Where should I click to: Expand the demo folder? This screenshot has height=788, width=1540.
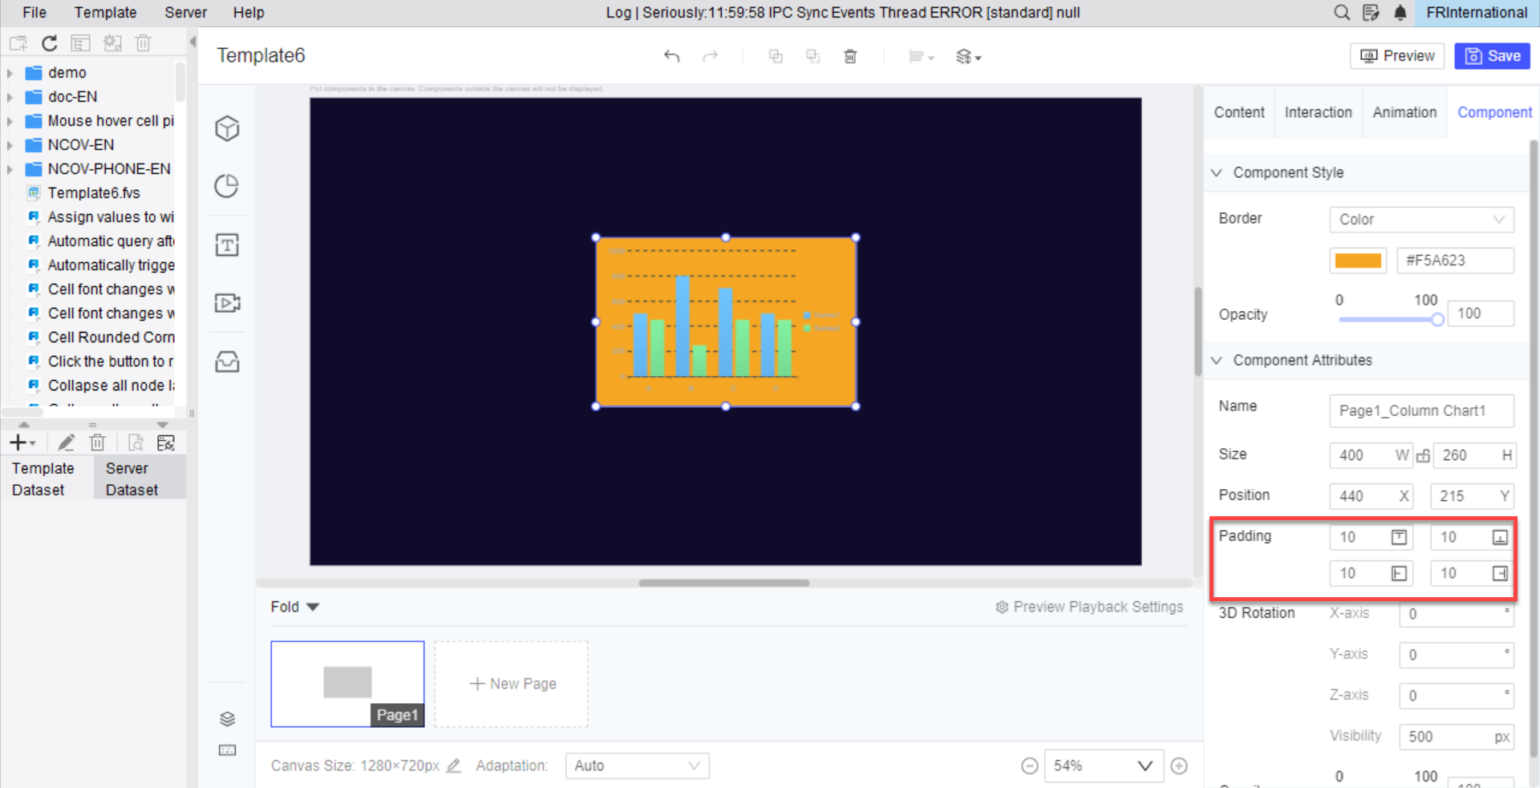pyautogui.click(x=10, y=73)
